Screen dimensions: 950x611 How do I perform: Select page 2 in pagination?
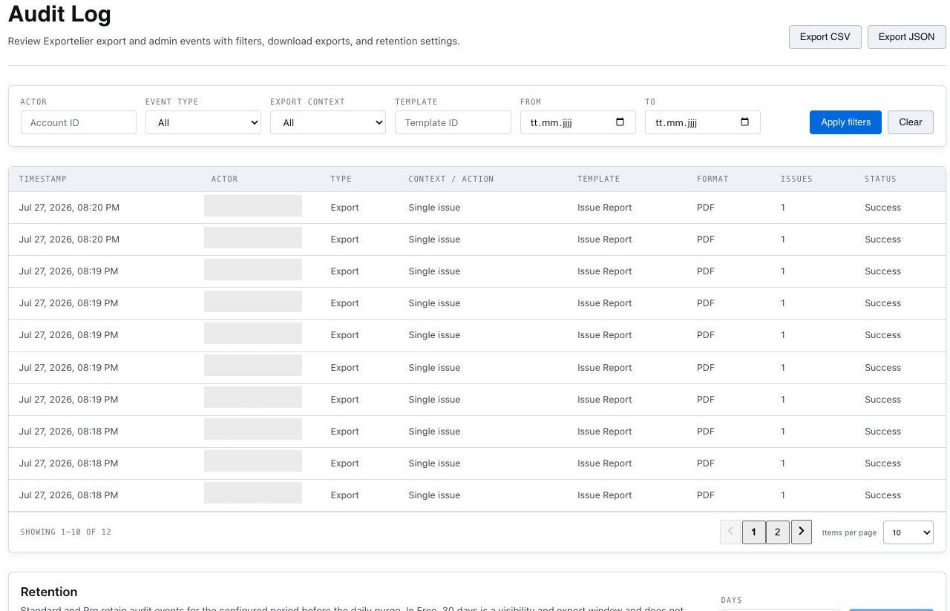[778, 532]
